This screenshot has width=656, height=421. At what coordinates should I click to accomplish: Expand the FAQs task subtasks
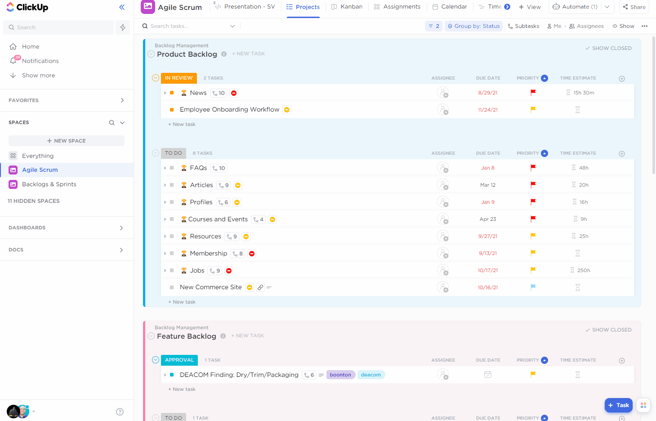pyautogui.click(x=165, y=168)
